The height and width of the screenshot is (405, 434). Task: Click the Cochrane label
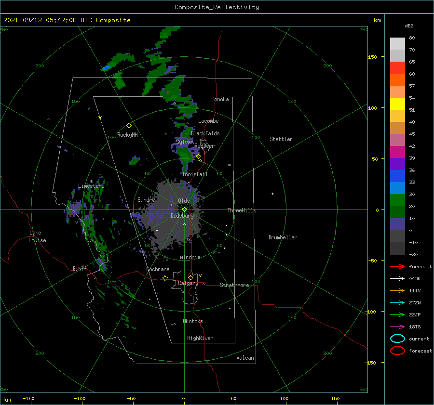click(x=158, y=269)
